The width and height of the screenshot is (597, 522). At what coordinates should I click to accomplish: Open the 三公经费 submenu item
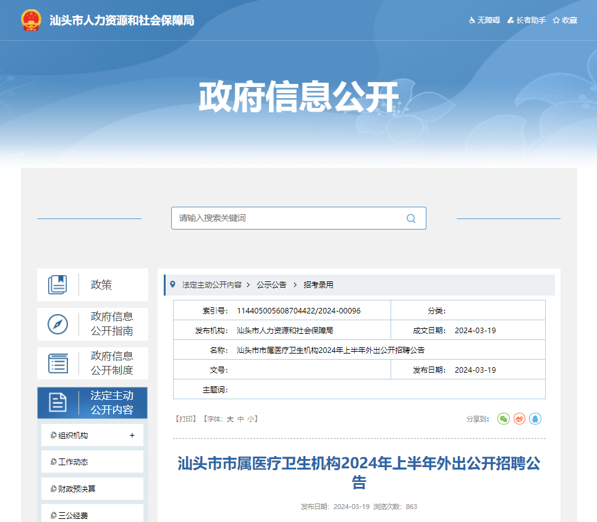coord(92,514)
